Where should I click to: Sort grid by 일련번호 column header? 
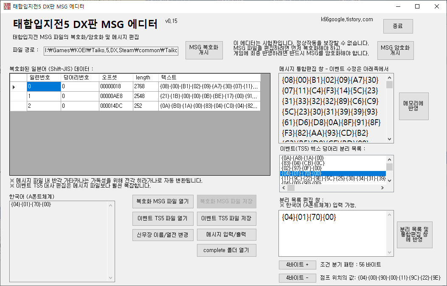click(x=44, y=78)
